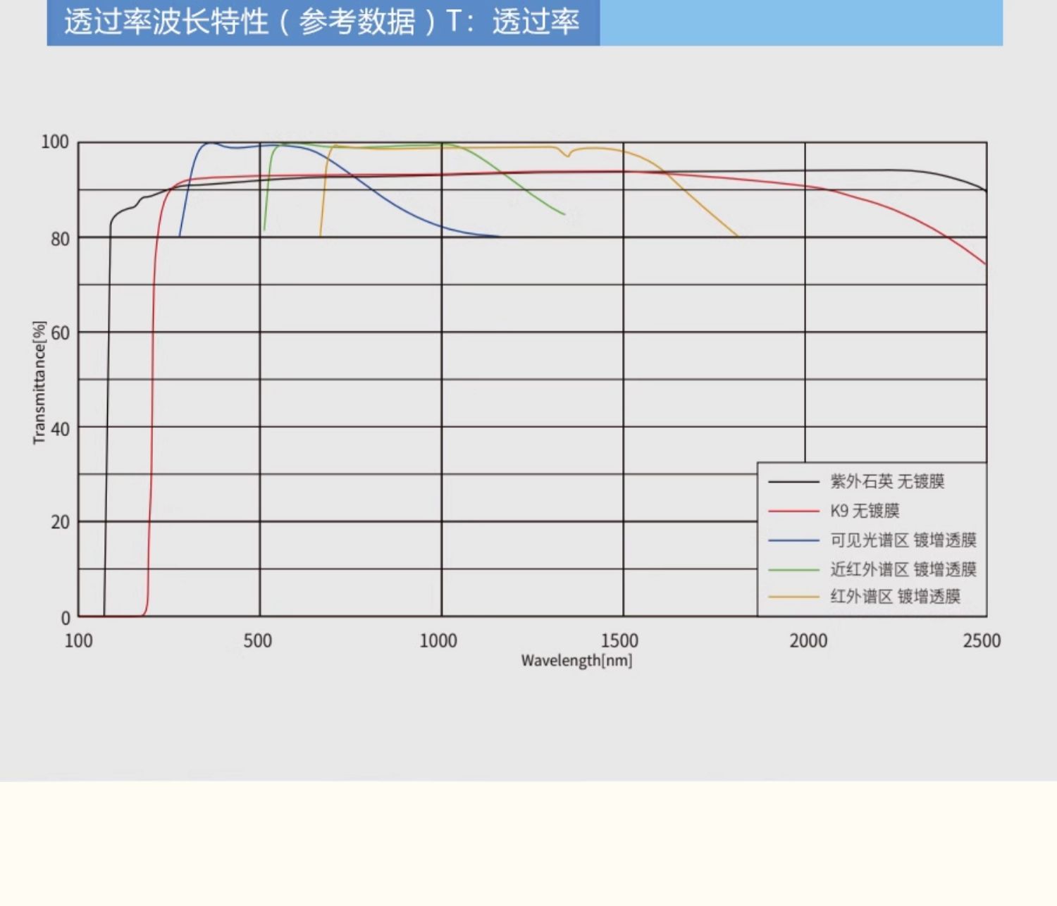Click the 100 tick on transmittance axis
The image size is (1057, 906).
(55, 142)
